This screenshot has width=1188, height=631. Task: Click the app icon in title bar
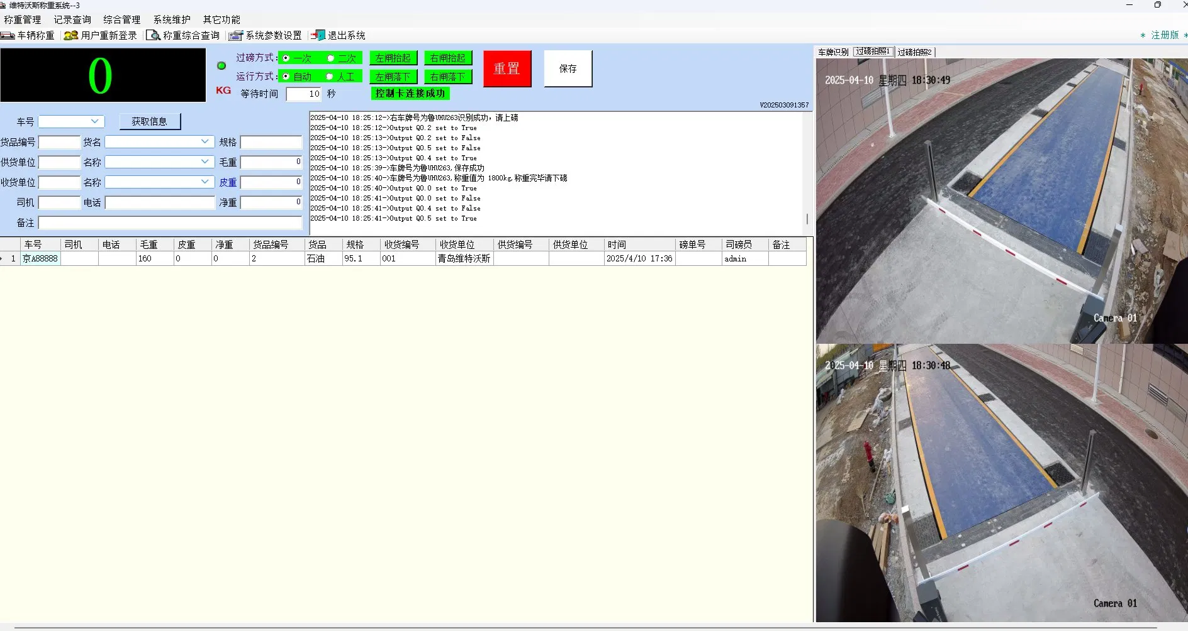tap(4, 5)
